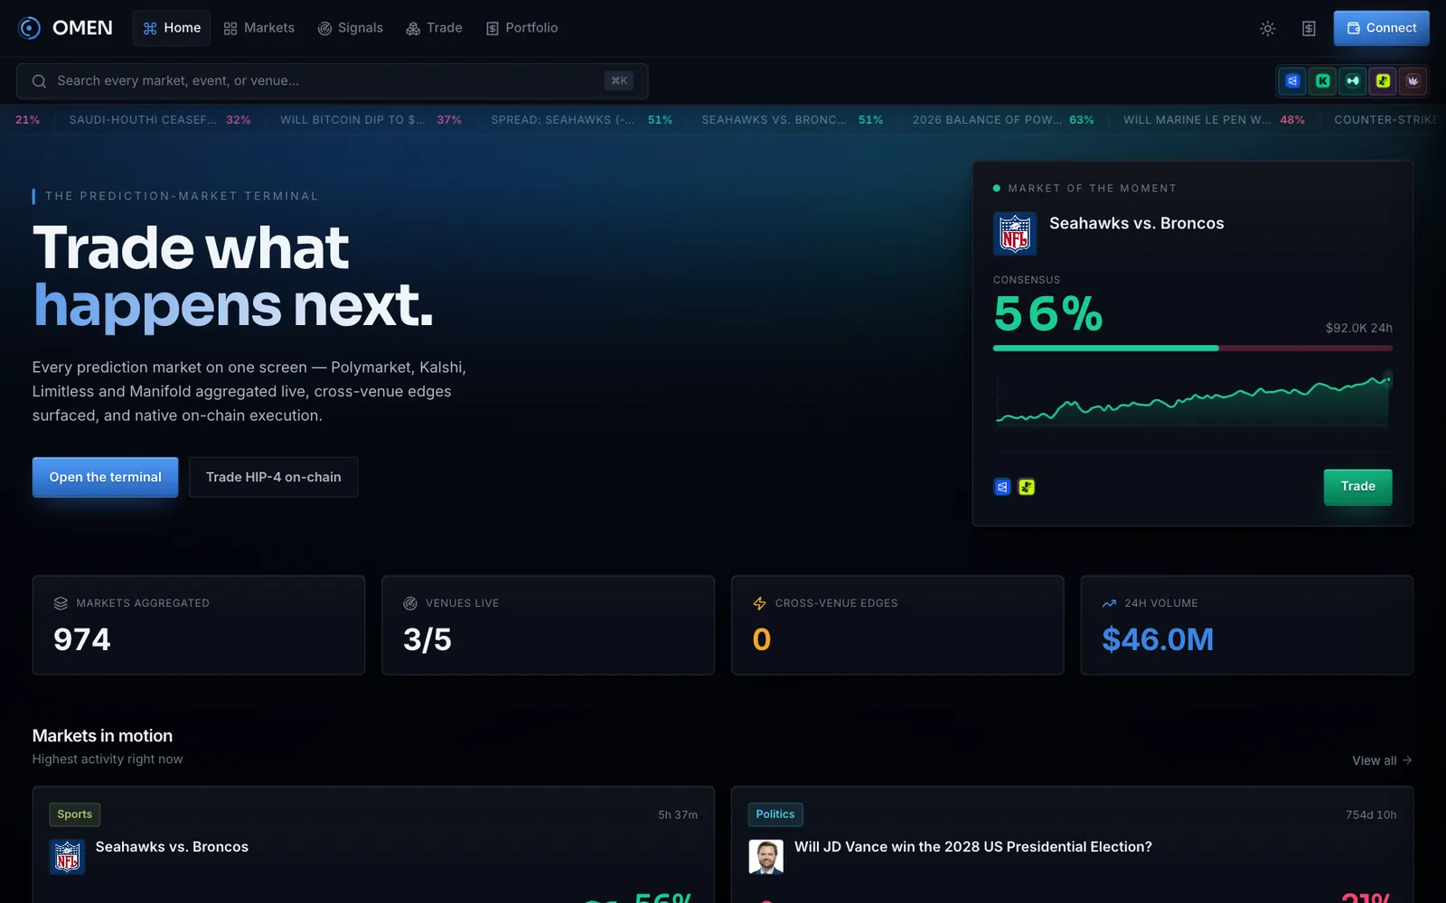Open the SPREAD: SEAHAWKS ticker item
Viewport: 1446px width, 903px height.
(x=581, y=119)
